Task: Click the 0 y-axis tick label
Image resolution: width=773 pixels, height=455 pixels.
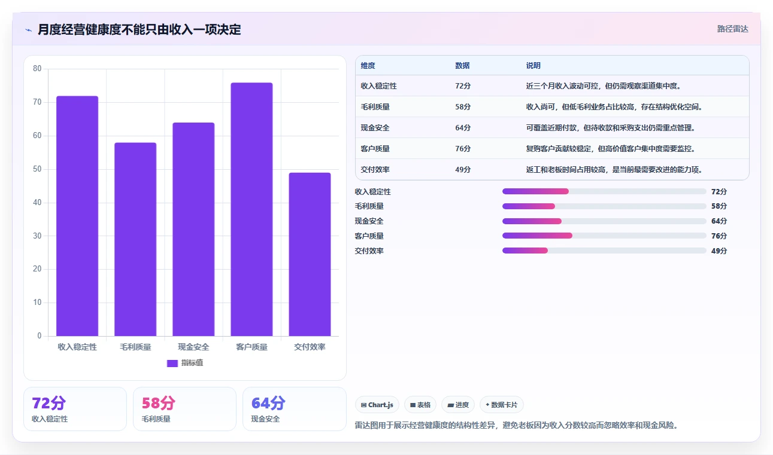Action: click(x=40, y=336)
